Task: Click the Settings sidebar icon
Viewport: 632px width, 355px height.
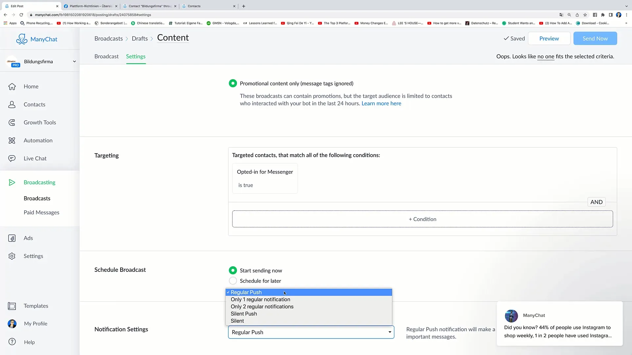Action: pyautogui.click(x=12, y=256)
